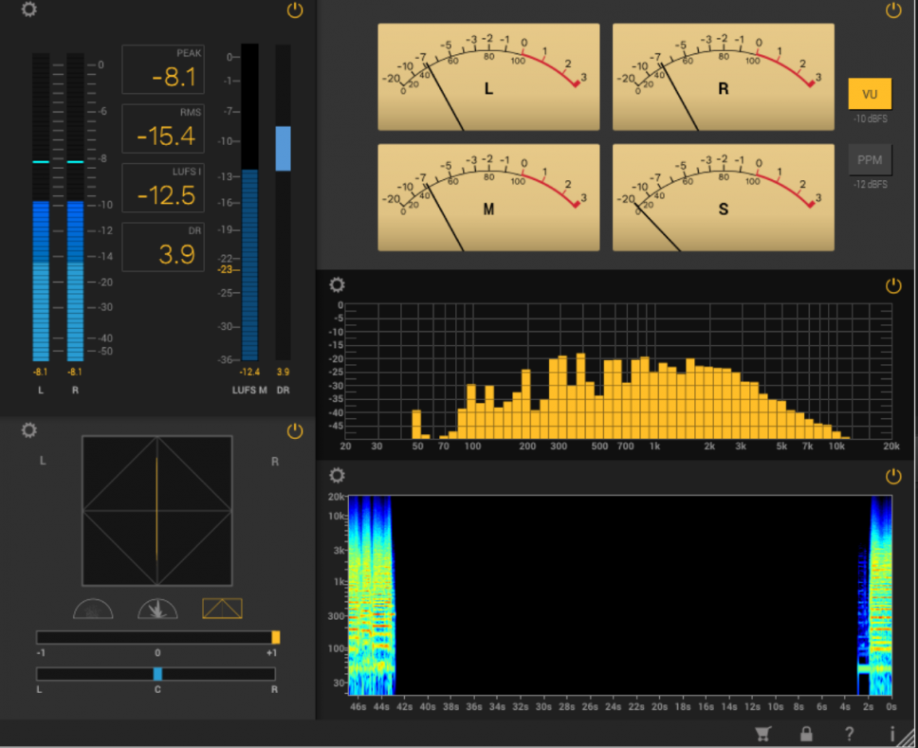The image size is (918, 748).
Task: Disable the spectrum analyzer with its power button
Action: [893, 284]
